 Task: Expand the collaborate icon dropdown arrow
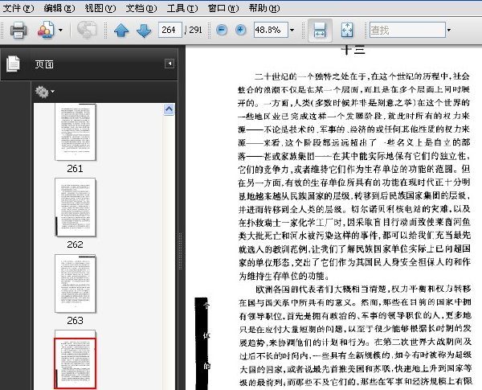coord(60,31)
